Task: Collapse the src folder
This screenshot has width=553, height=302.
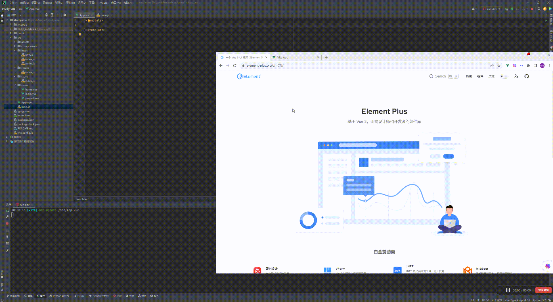Action: pyautogui.click(x=11, y=37)
